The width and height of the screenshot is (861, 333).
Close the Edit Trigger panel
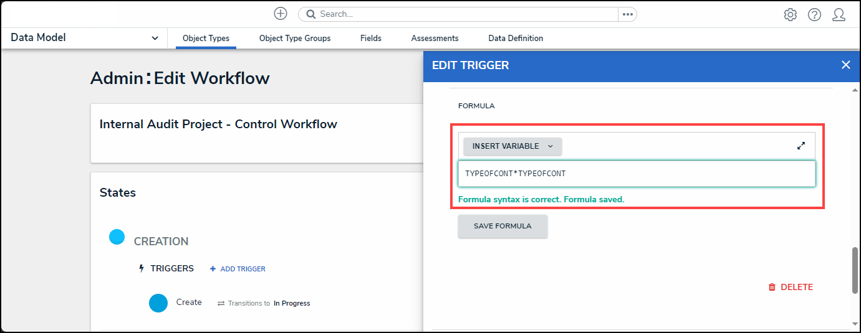point(845,65)
